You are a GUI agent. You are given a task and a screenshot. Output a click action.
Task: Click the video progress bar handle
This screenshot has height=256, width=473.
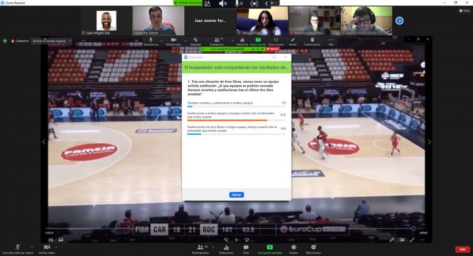413,229
